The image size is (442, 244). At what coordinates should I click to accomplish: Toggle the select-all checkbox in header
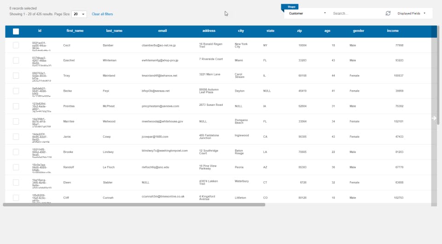pyautogui.click(x=16, y=31)
